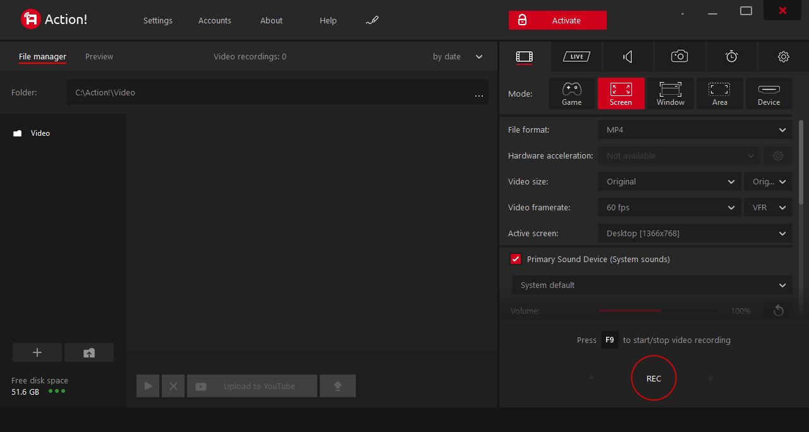Select Window recording mode
This screenshot has width=809, height=432.
(671, 93)
